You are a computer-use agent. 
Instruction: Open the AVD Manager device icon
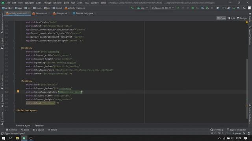233,8
